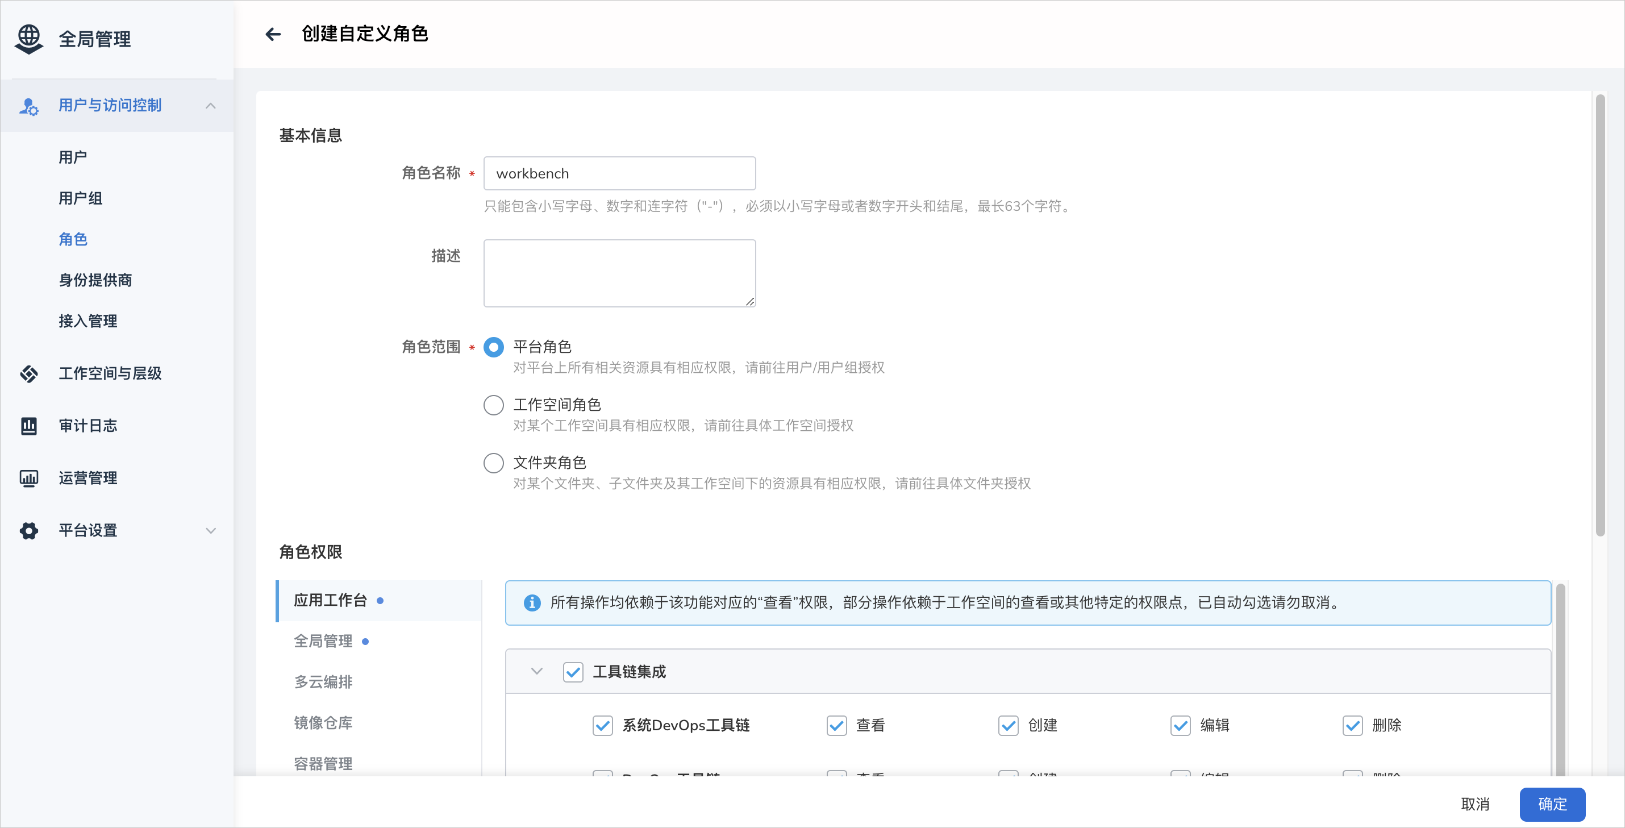Toggle 编辑 checkbox for 系统DevOps工具链
The height and width of the screenshot is (828, 1625).
point(1180,726)
